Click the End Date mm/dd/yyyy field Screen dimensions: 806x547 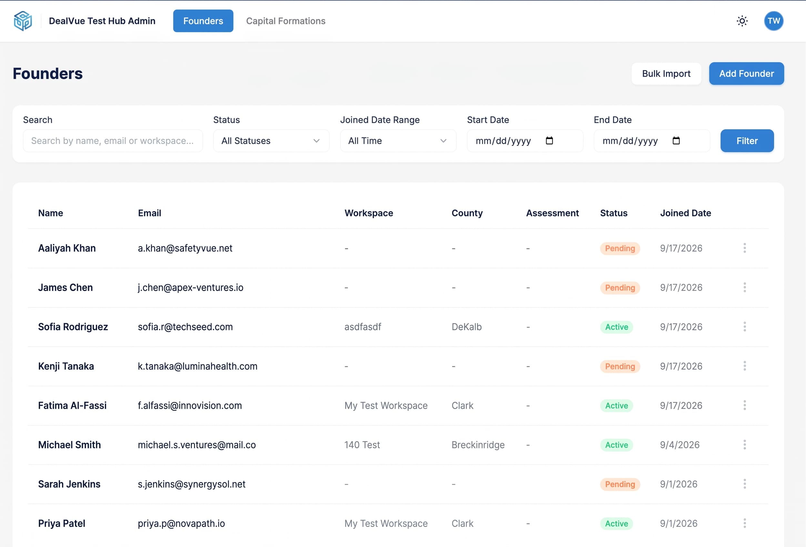pyautogui.click(x=652, y=141)
